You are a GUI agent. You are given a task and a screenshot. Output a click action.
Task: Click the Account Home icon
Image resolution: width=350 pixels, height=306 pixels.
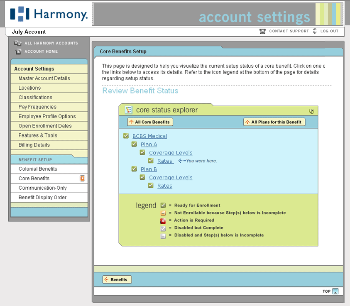click(x=18, y=51)
